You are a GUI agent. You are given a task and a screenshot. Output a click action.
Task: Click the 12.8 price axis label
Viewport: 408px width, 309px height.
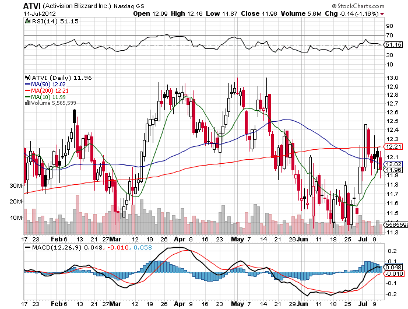[x=392, y=95]
